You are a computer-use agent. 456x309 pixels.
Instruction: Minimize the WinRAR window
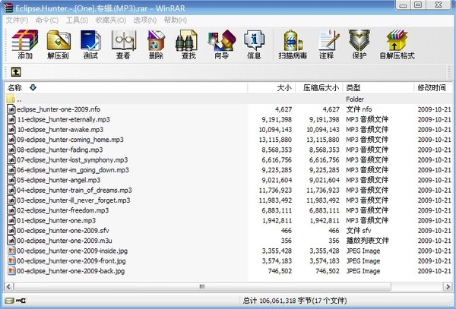pos(404,5)
